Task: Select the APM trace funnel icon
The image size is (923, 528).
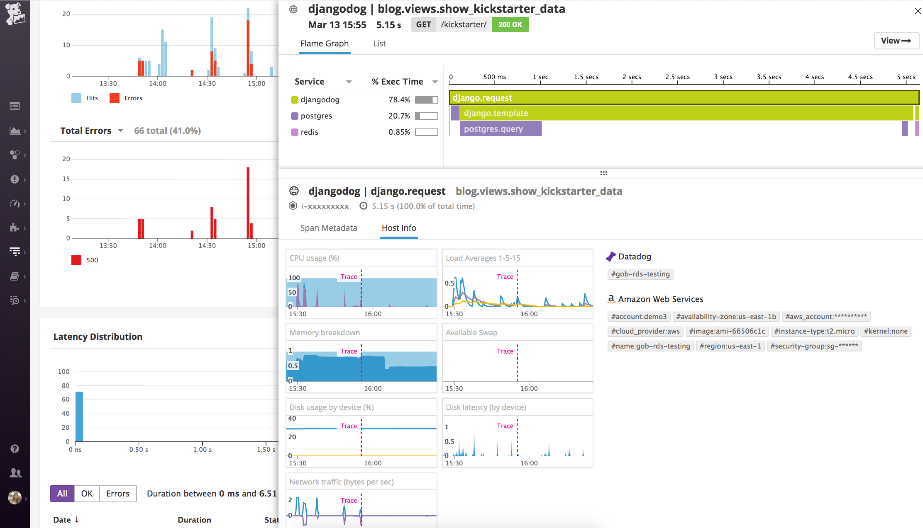Action: pos(15,252)
